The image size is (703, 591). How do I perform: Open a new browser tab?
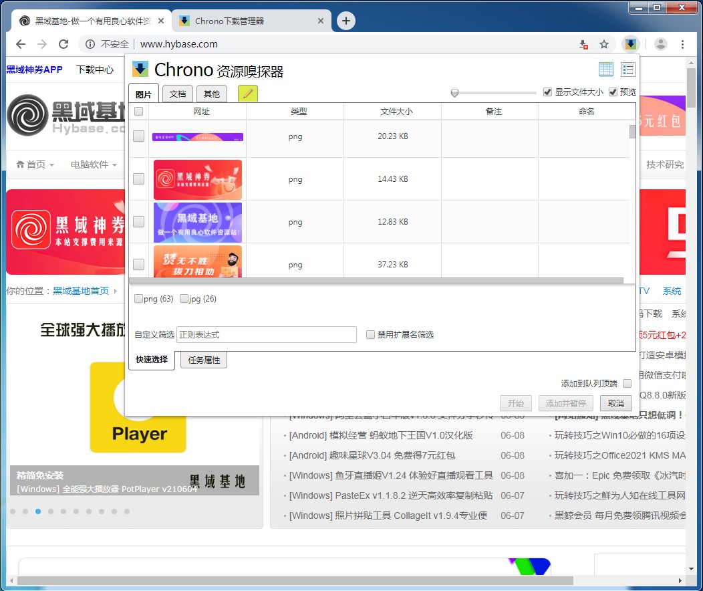pos(345,21)
